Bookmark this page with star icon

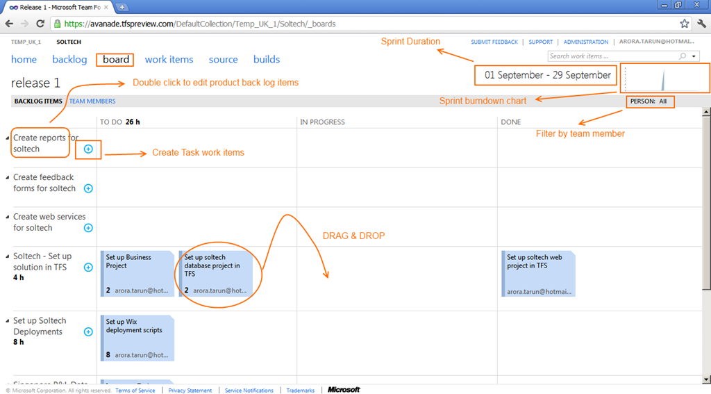(x=684, y=24)
